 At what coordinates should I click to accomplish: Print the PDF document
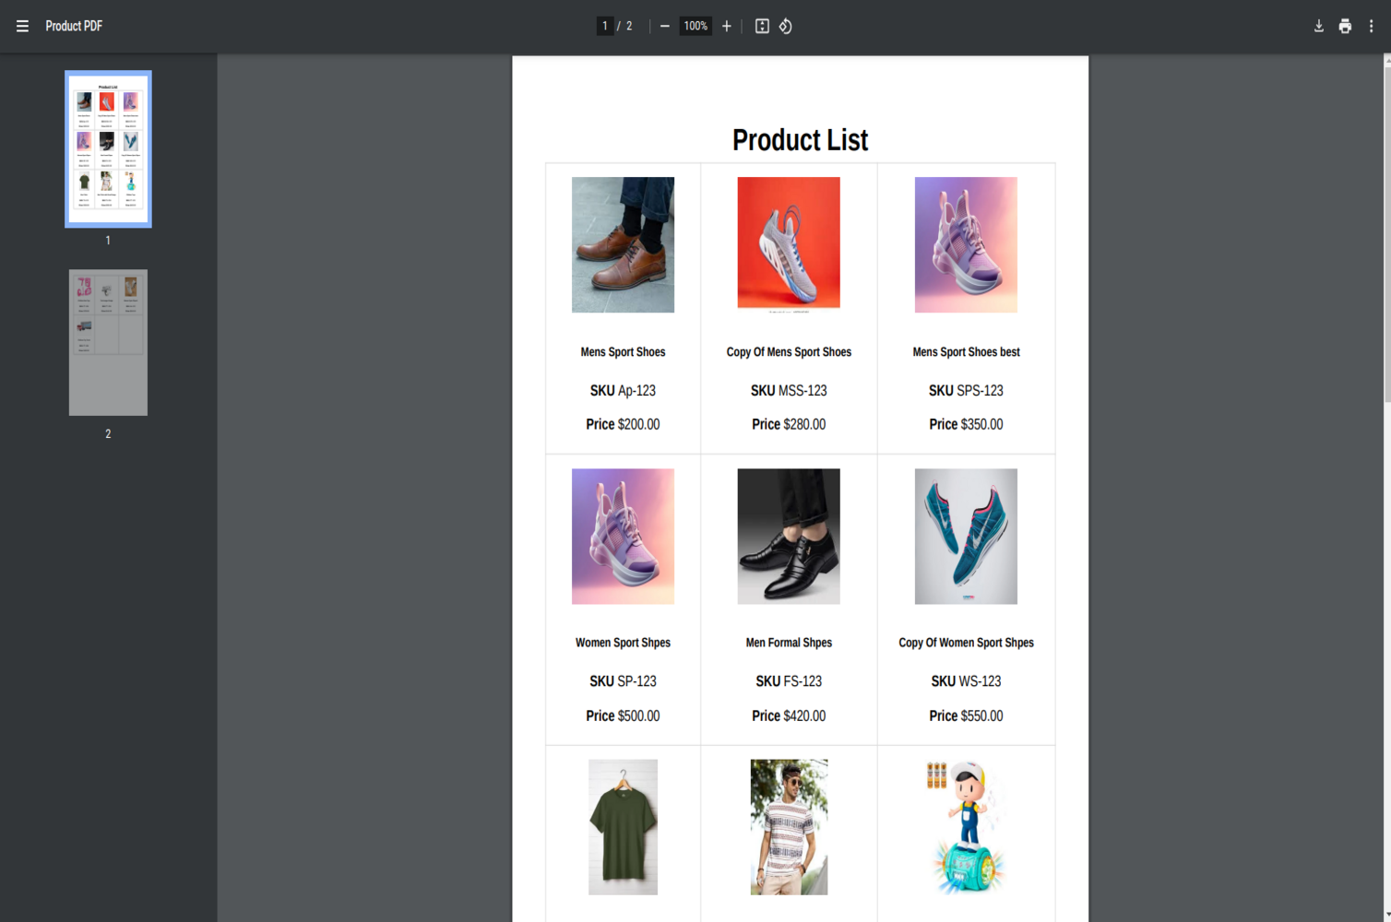[1345, 26]
